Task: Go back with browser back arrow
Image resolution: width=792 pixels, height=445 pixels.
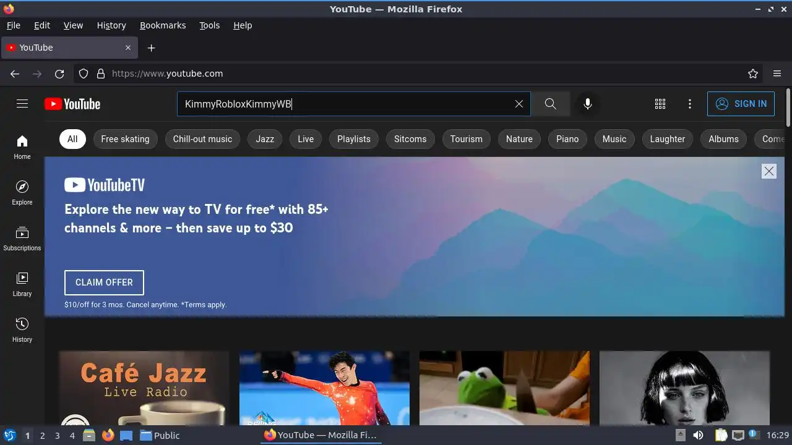Action: pyautogui.click(x=15, y=74)
